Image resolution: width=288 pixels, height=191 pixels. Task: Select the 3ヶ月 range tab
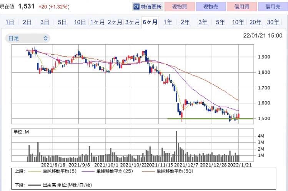click(x=132, y=22)
